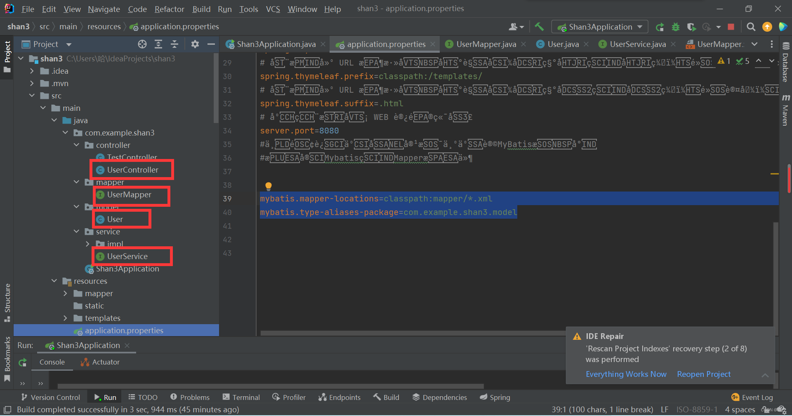Image resolution: width=792 pixels, height=416 pixels.
Task: Select UserMapper interface in project tree
Action: 129,194
